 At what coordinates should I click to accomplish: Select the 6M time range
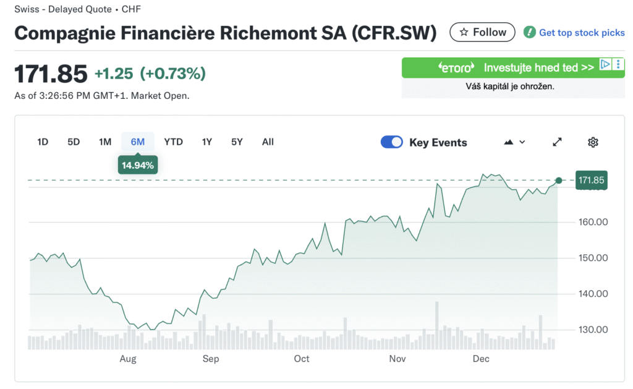(138, 142)
